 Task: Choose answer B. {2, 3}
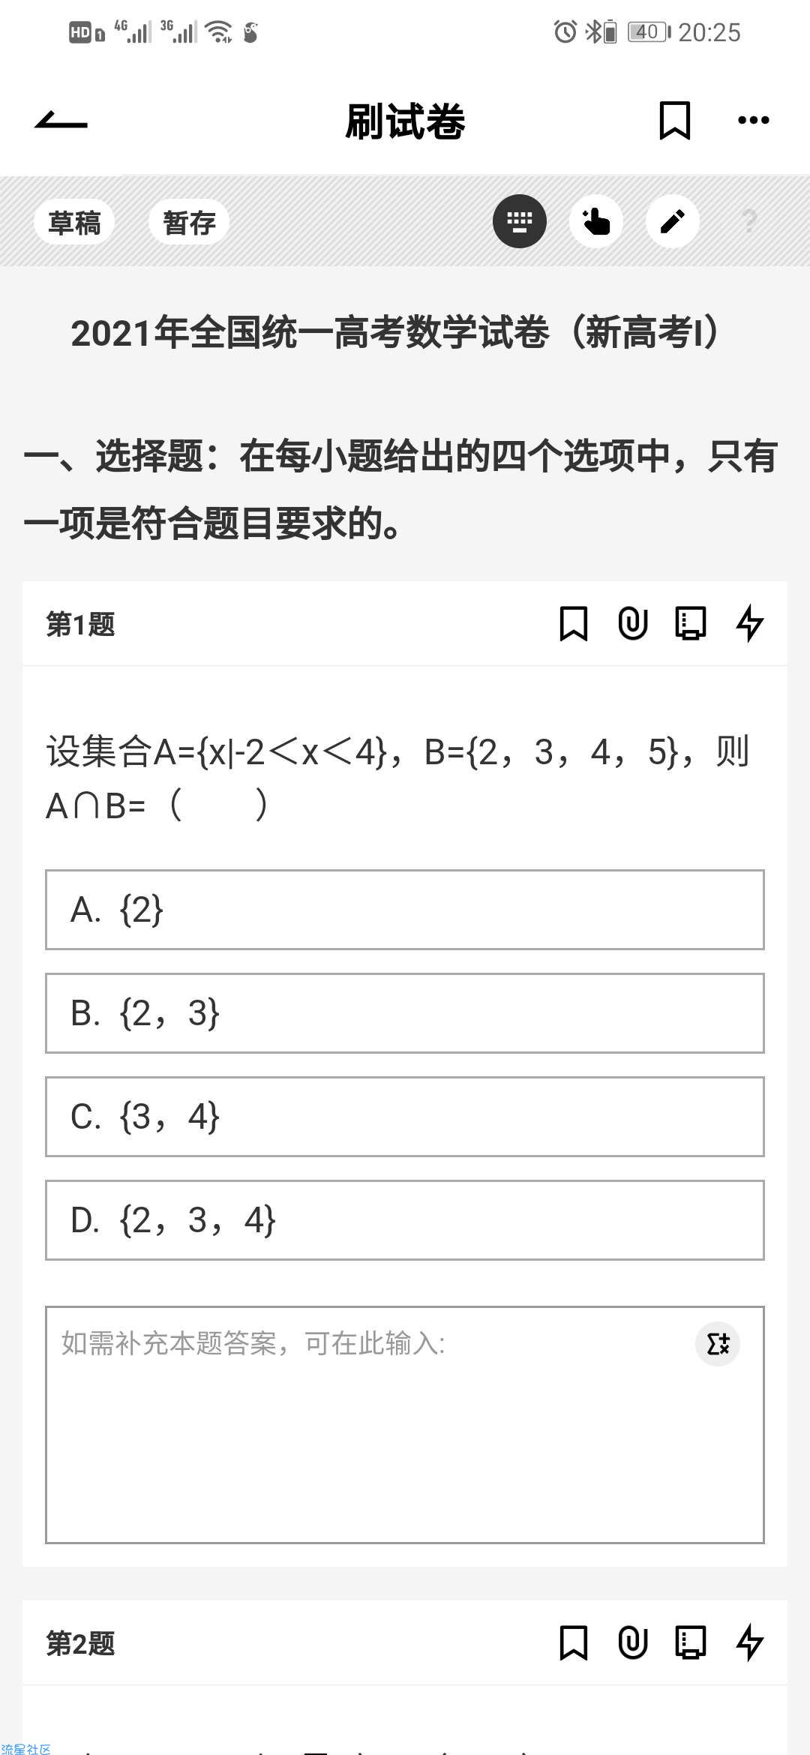click(x=405, y=1013)
